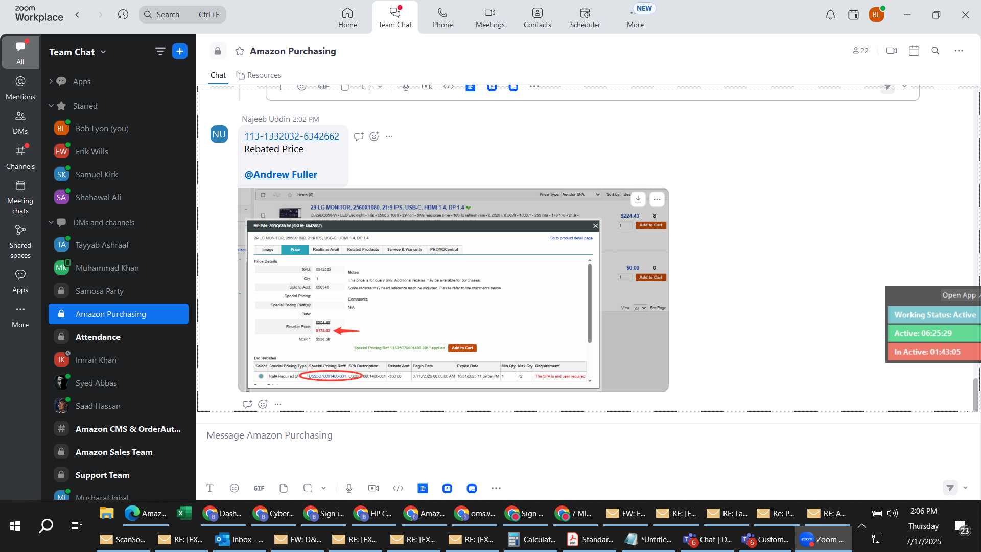Open send options dropdown arrow
This screenshot has width=981, height=552.
[965, 488]
